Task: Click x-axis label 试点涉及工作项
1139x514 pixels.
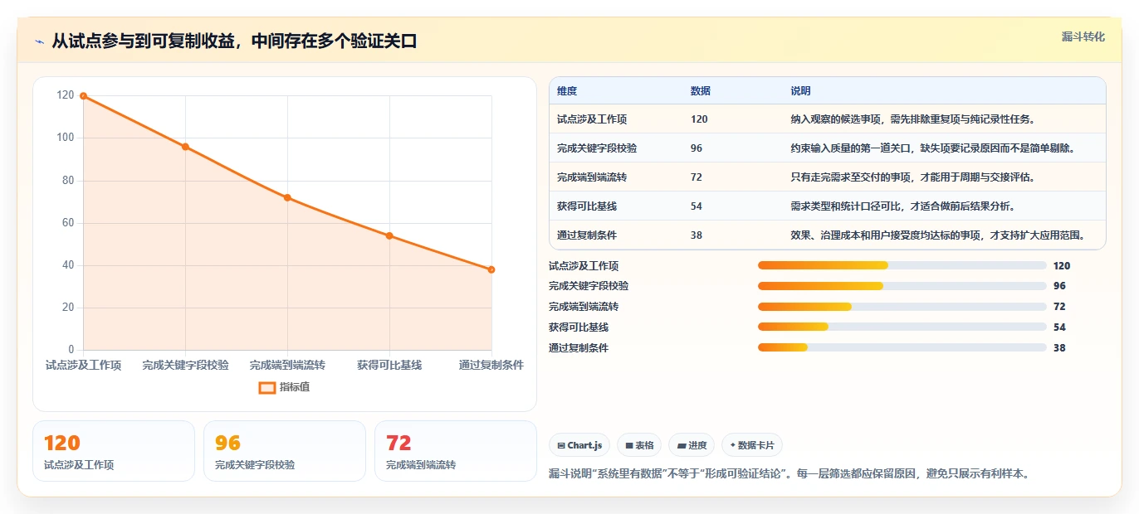Action: point(83,365)
